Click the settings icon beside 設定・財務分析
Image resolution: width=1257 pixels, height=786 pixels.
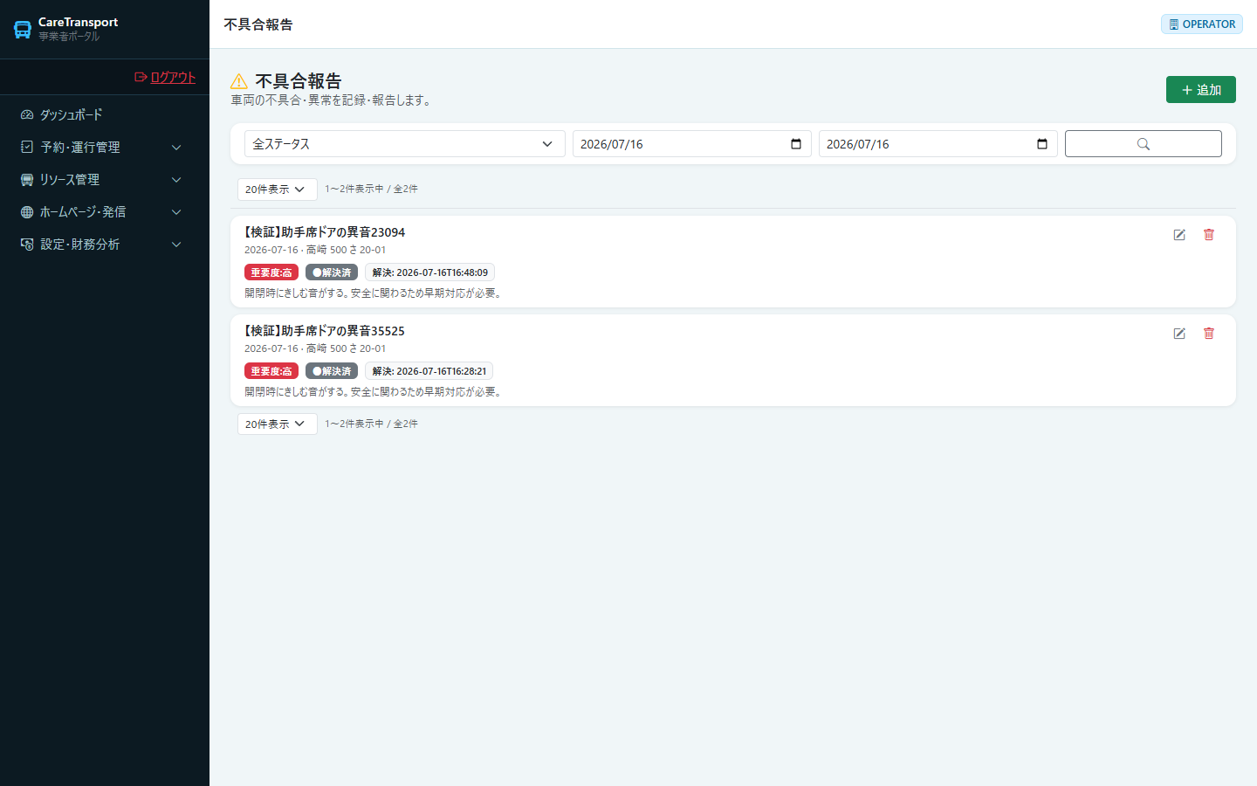(x=27, y=244)
